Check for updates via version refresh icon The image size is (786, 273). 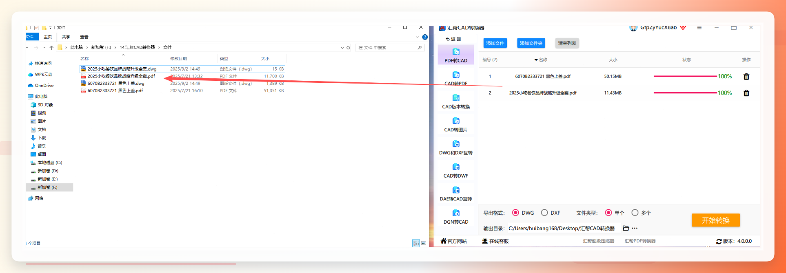coord(719,241)
